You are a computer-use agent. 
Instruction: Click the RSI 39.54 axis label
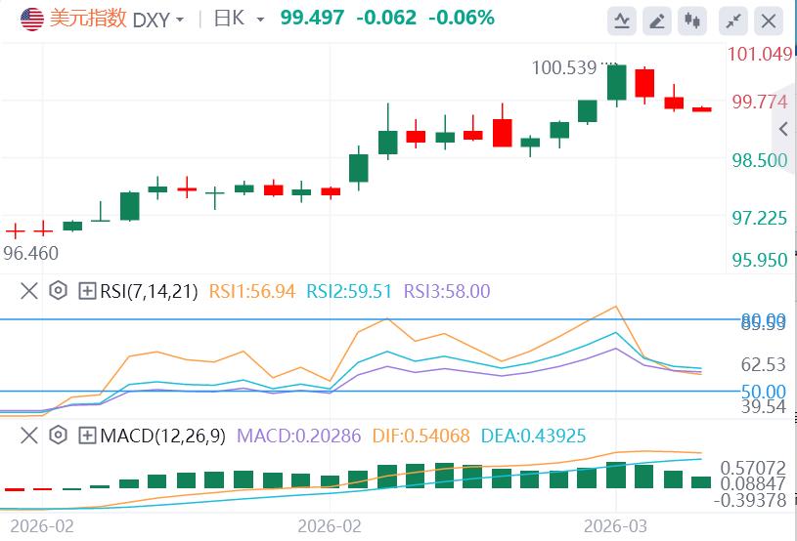tap(764, 406)
